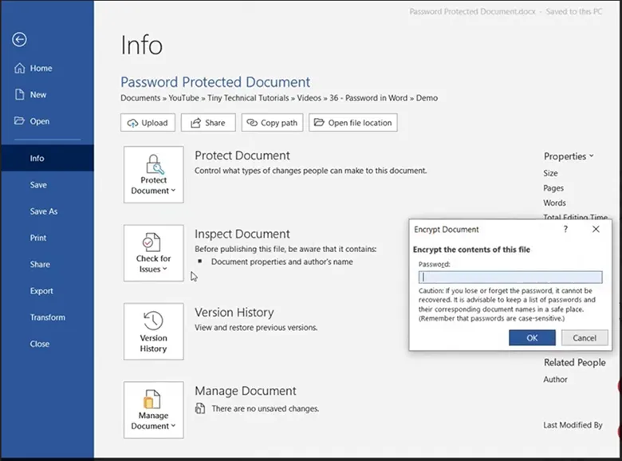Click the Open folder icon
The width and height of the screenshot is (622, 461).
click(20, 121)
